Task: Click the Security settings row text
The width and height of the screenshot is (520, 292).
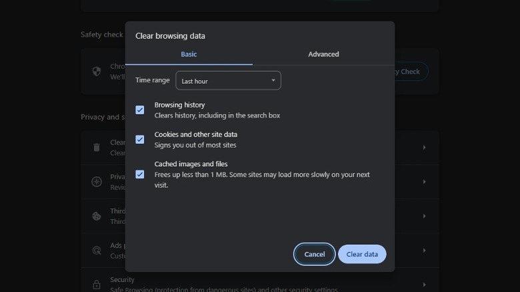Action: coord(224,285)
